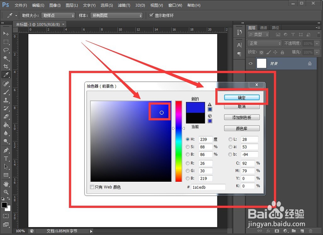Select the H hue radio button
The height and width of the screenshot is (235, 323).
pyautogui.click(x=187, y=139)
